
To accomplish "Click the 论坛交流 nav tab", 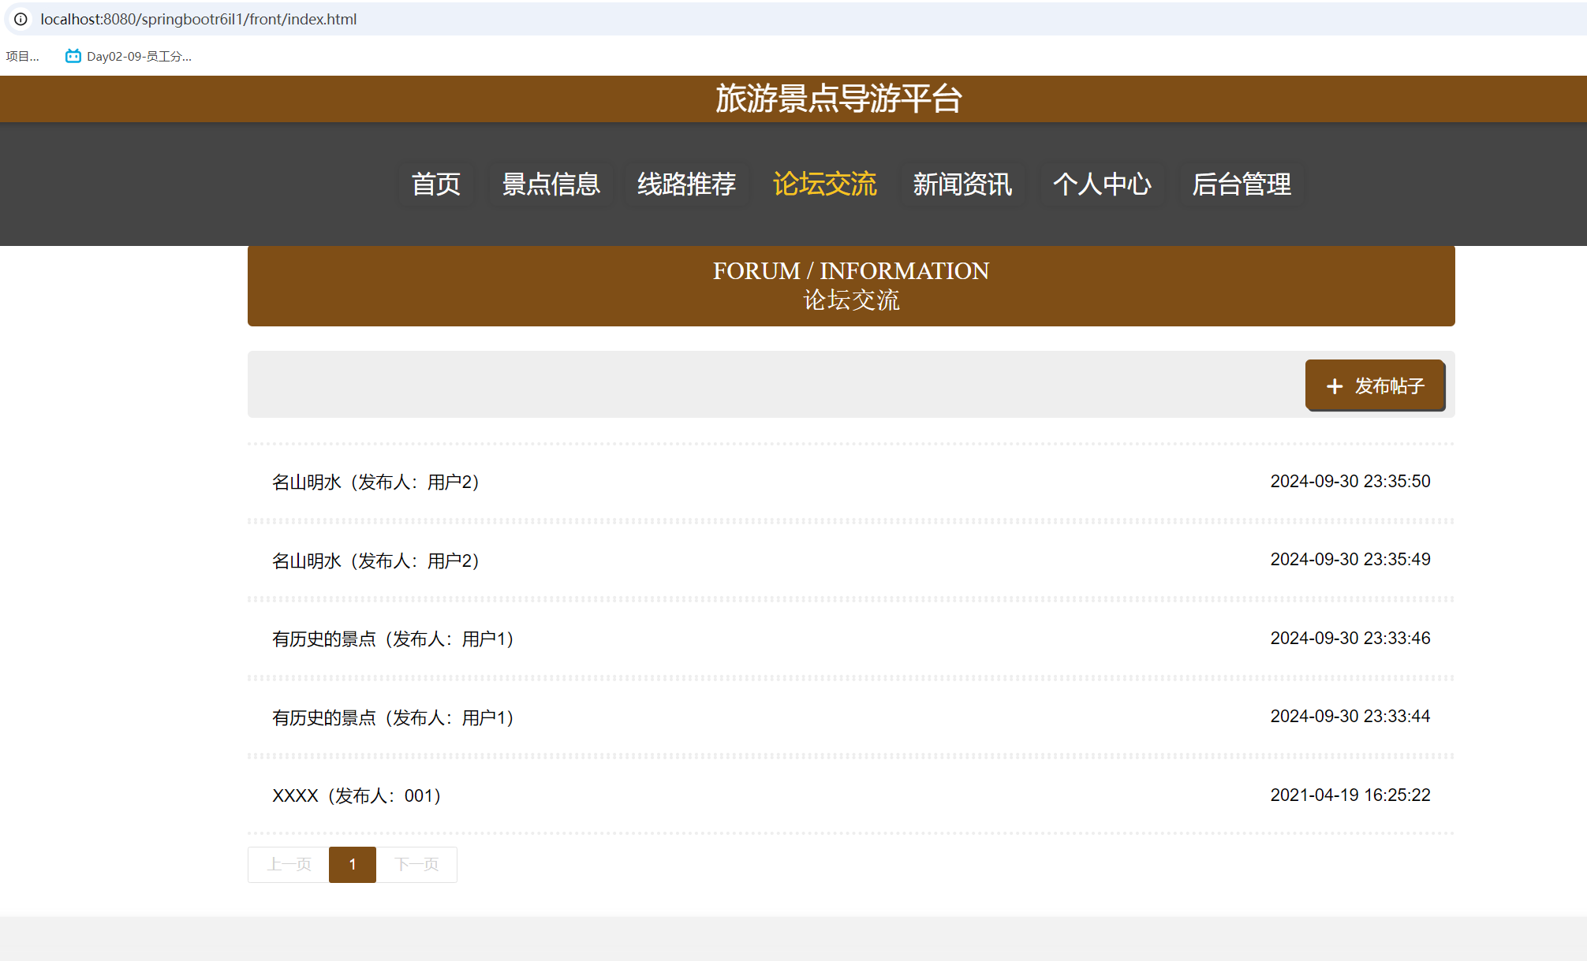I will pyautogui.click(x=824, y=184).
